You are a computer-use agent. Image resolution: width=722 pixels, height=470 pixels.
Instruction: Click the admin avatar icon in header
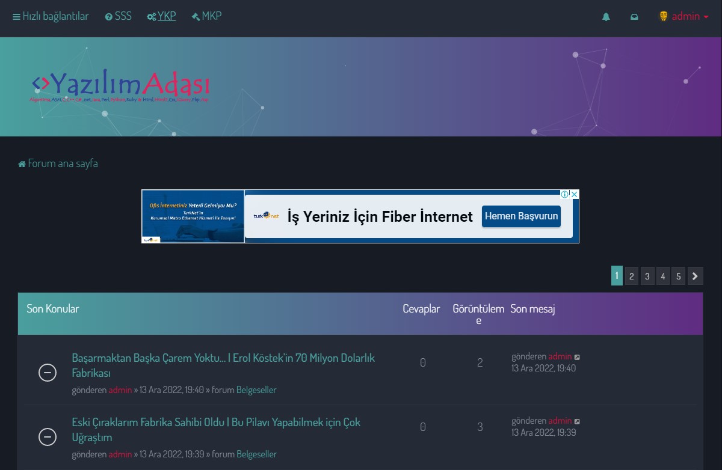[664, 16]
